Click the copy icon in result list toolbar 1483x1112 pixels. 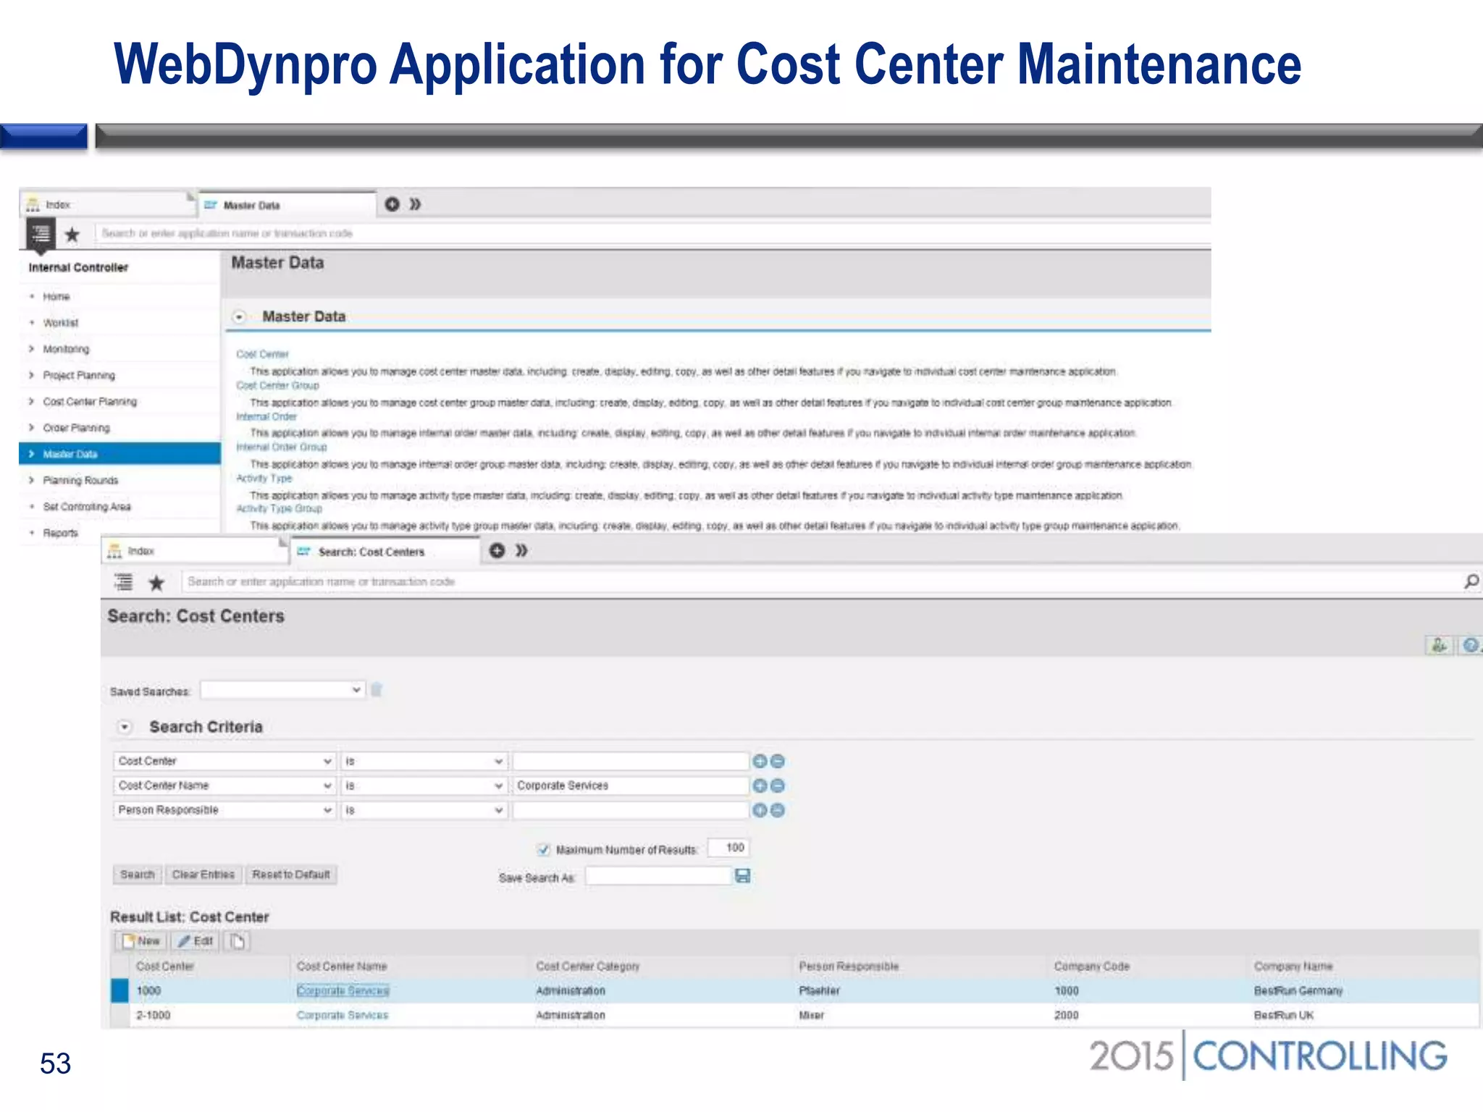click(x=238, y=941)
